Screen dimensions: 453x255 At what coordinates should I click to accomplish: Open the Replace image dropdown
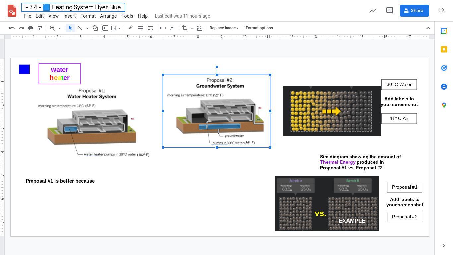(x=224, y=28)
